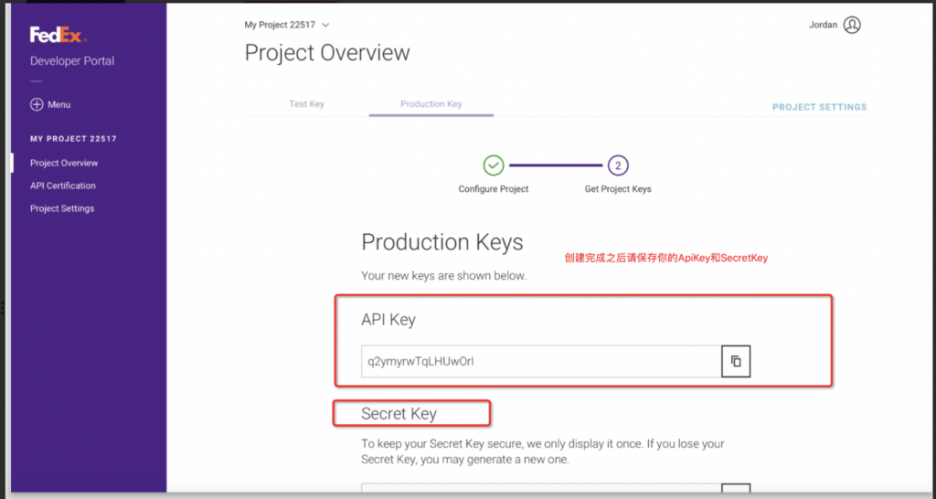Viewport: 936px width, 499px height.
Task: Click the Configure Project step label
Action: [494, 189]
